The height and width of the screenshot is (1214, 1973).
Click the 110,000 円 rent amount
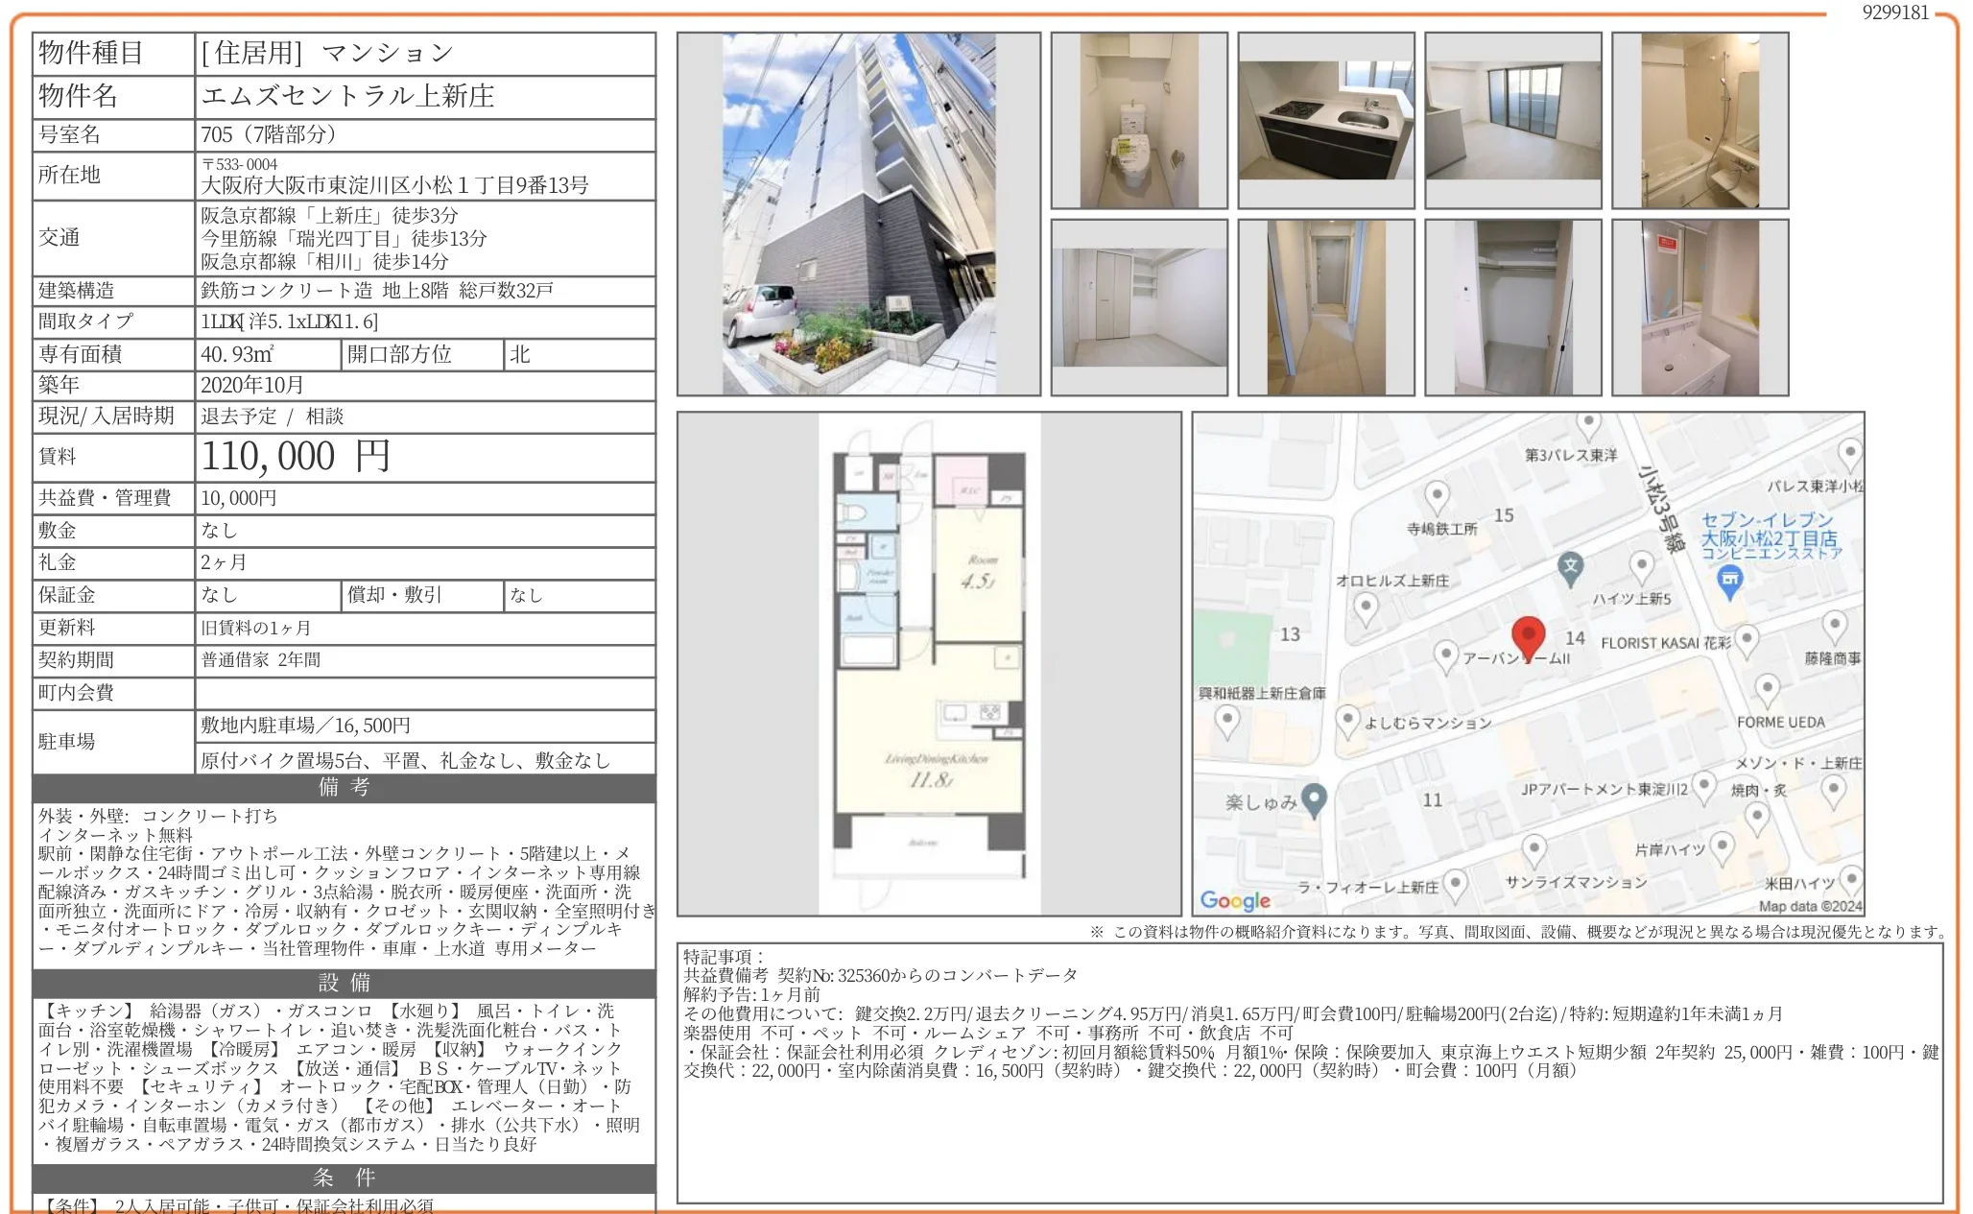(x=296, y=457)
